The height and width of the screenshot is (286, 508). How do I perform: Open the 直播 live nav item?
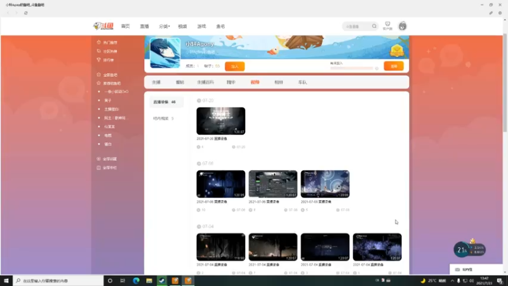pos(144,26)
